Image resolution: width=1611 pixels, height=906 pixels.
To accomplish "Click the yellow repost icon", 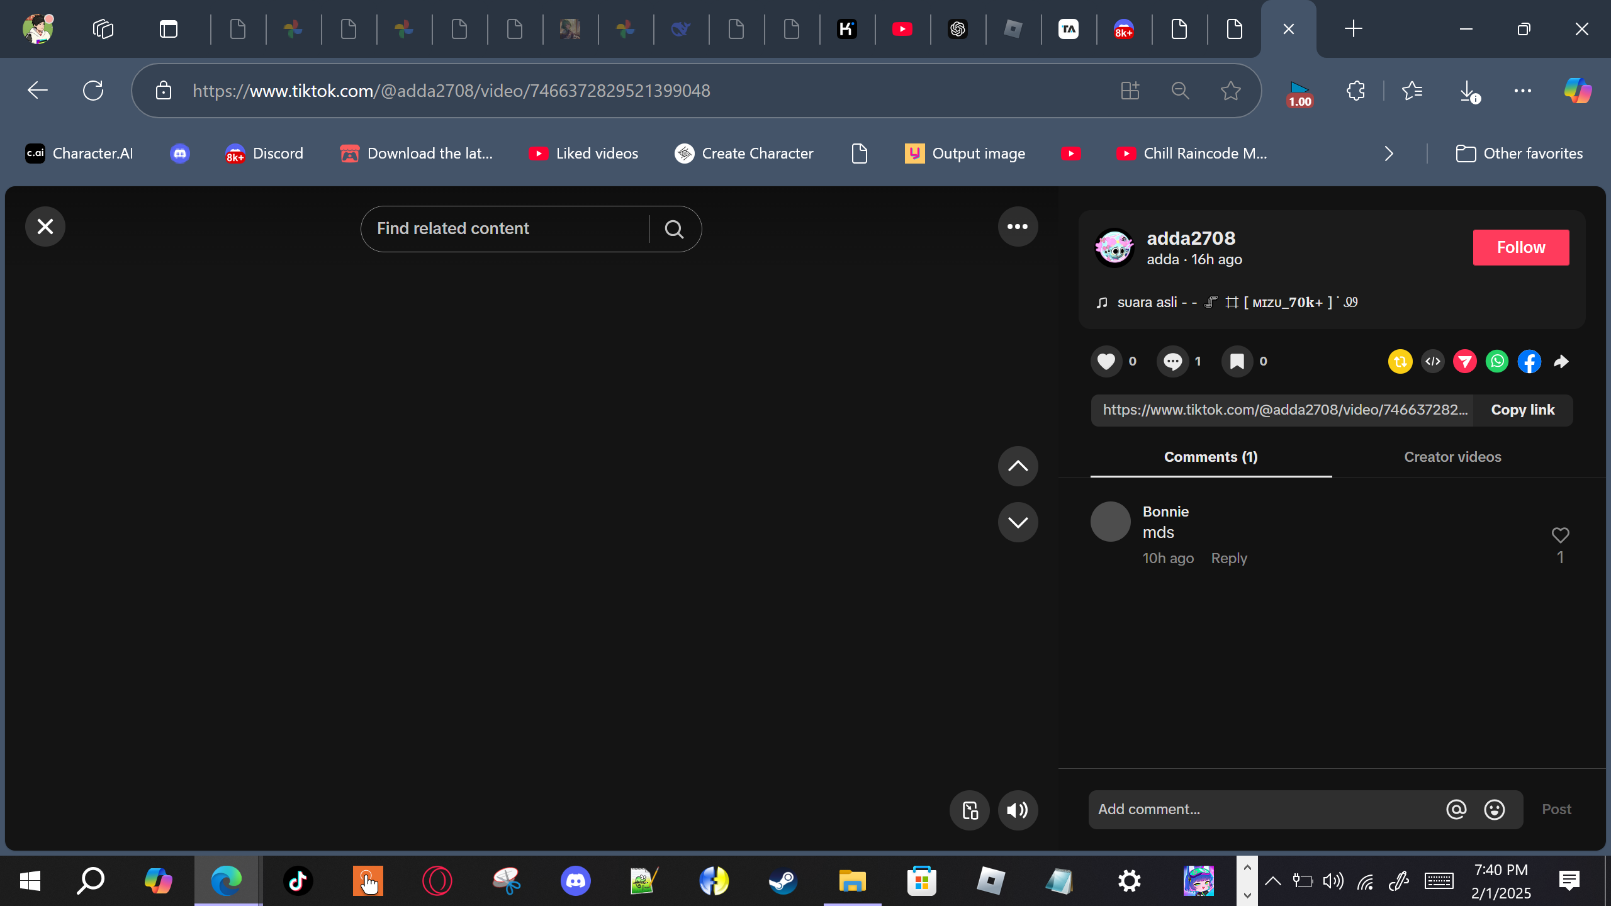I will point(1400,361).
